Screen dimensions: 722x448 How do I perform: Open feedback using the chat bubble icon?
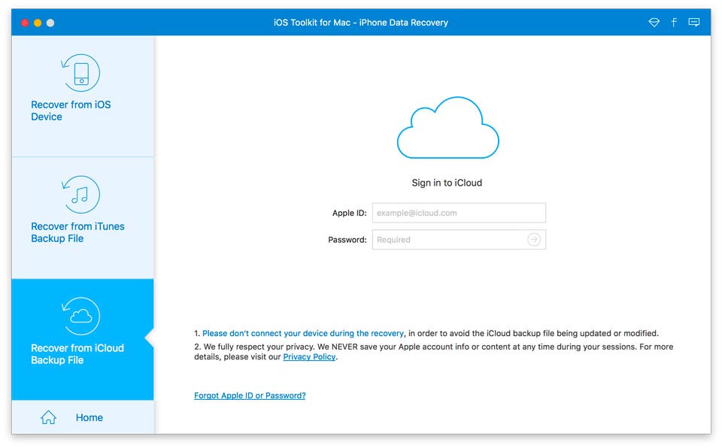694,22
